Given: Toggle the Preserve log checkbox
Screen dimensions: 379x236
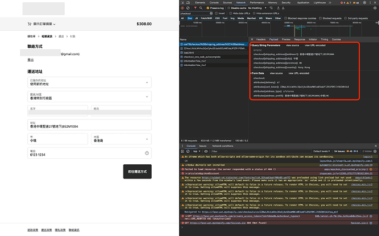Looking at the screenshot, I should (208, 8).
